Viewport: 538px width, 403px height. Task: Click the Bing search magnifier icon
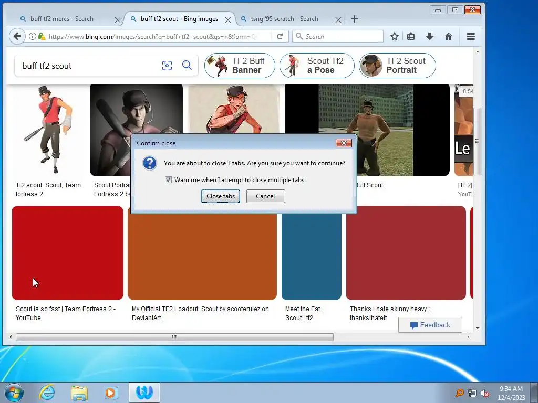point(187,65)
